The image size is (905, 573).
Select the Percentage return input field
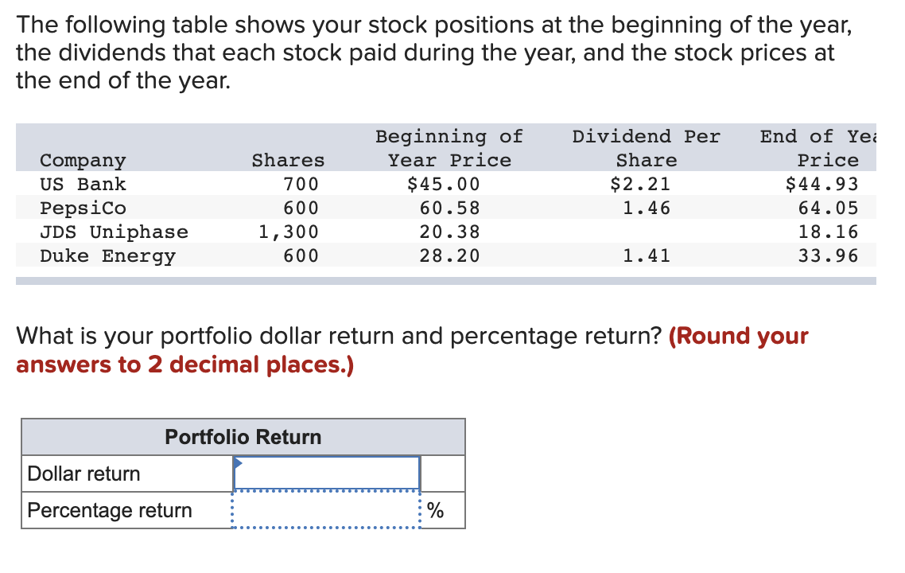click(x=326, y=510)
